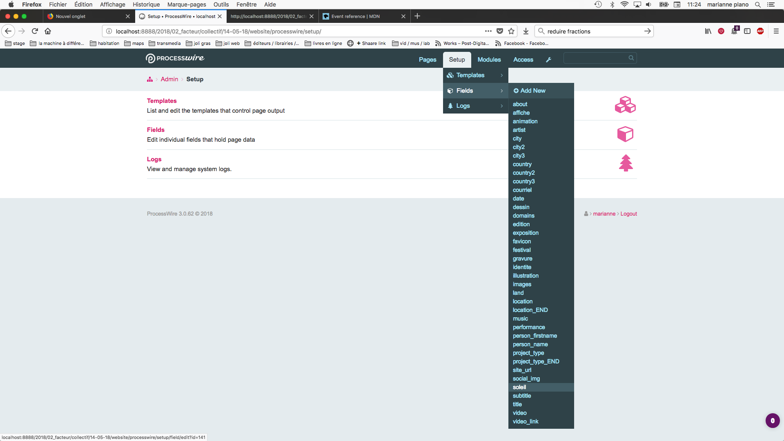Image resolution: width=784 pixels, height=441 pixels.
Task: Bookmark this page with star icon
Action: point(511,31)
